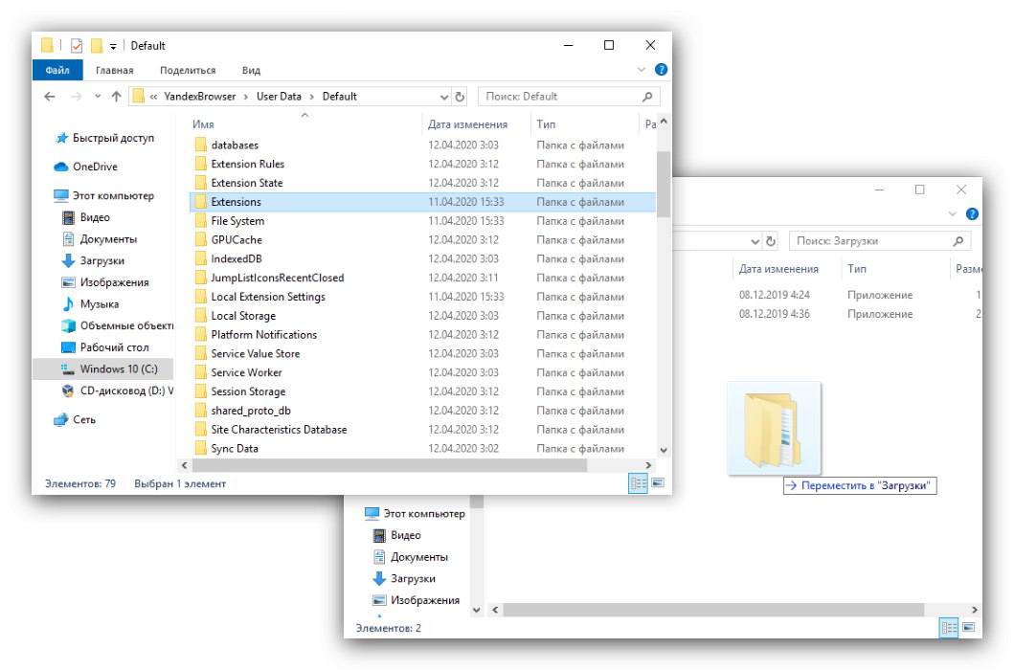The image size is (1014, 670).
Task: Open Customize Quick Access Toolbar dropdown
Action: point(113,47)
